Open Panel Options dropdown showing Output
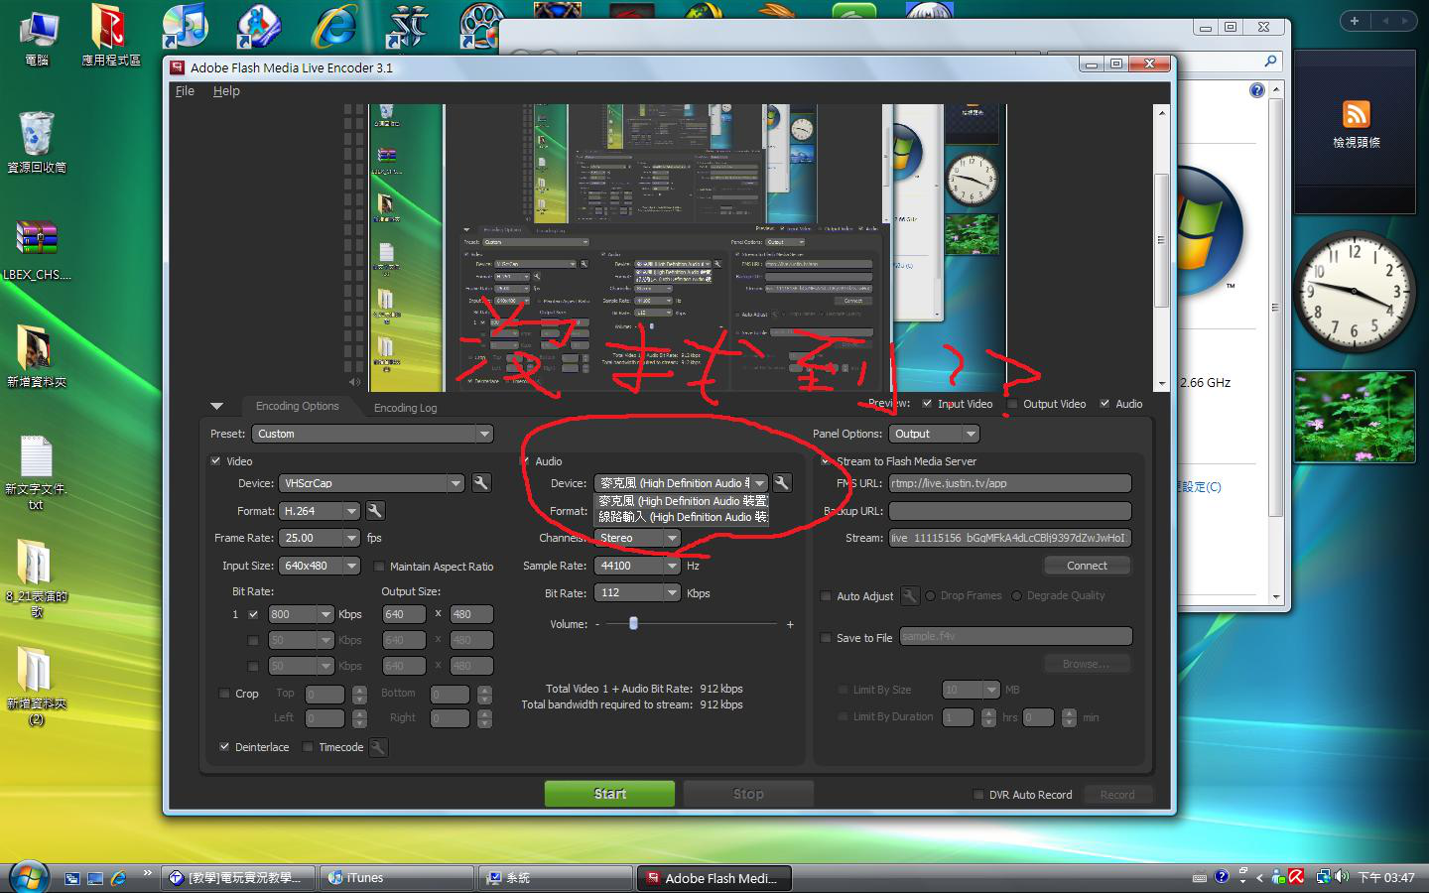 pyautogui.click(x=934, y=434)
